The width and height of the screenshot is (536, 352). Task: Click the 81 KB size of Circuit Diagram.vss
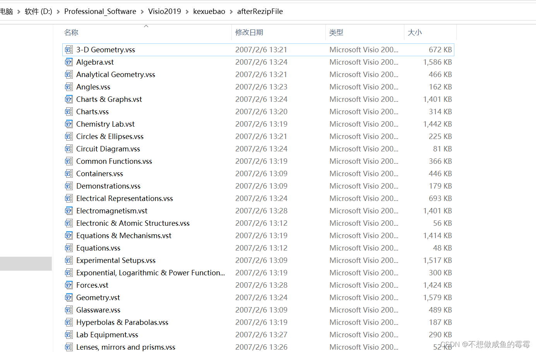(x=442, y=149)
